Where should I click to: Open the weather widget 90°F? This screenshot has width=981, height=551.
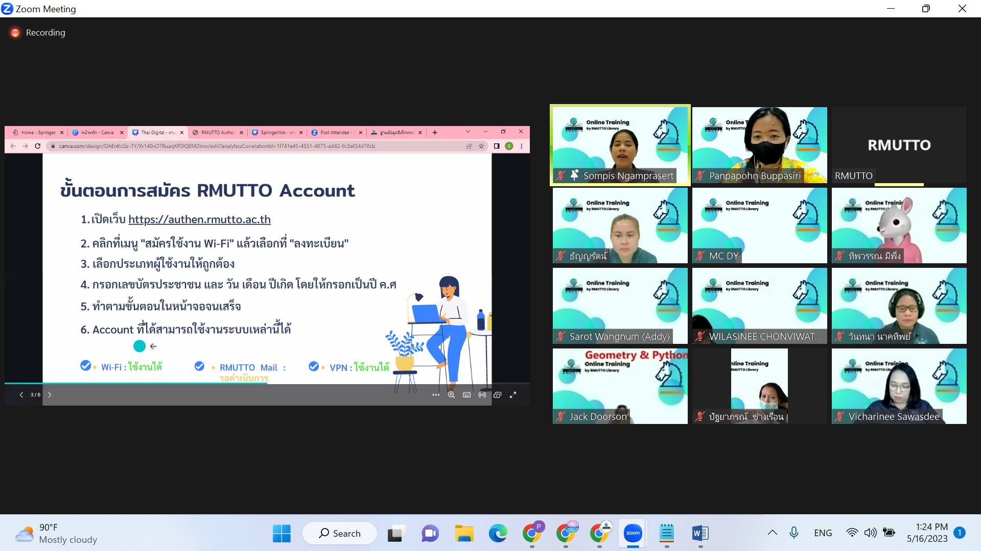pos(56,534)
